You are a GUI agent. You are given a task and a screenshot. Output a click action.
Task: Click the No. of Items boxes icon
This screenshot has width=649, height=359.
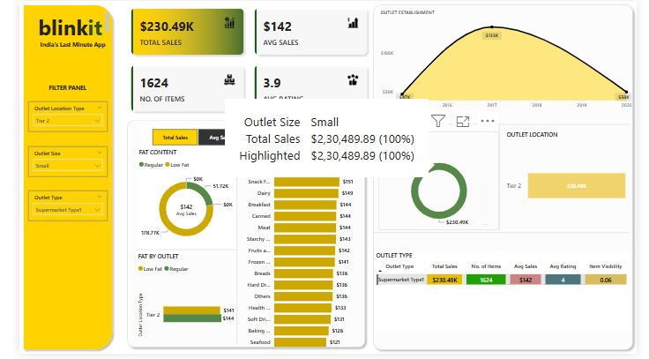tap(229, 79)
